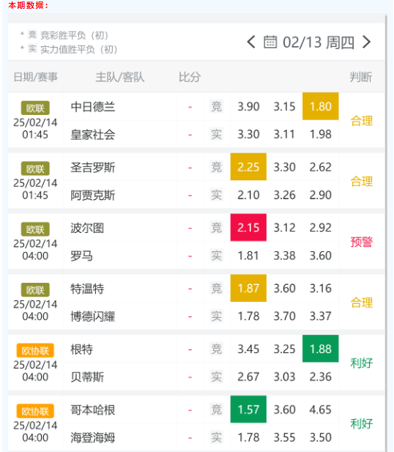Click the 竞 icon in 波尔图 row
394x452 pixels.
[x=216, y=228]
